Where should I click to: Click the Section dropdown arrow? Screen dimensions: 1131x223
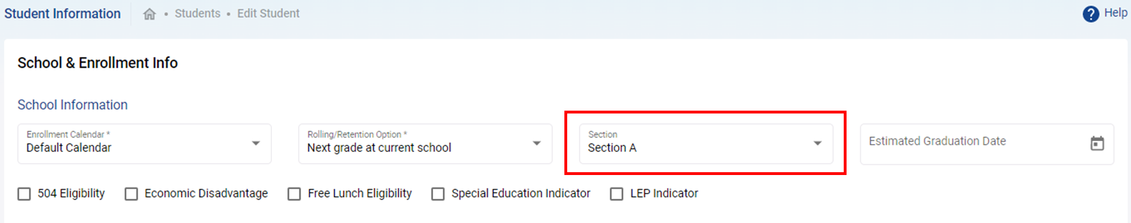pyautogui.click(x=818, y=143)
